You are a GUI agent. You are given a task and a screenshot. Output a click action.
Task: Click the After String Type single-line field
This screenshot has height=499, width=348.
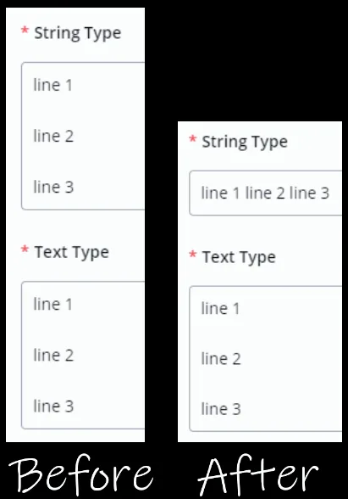tap(266, 193)
